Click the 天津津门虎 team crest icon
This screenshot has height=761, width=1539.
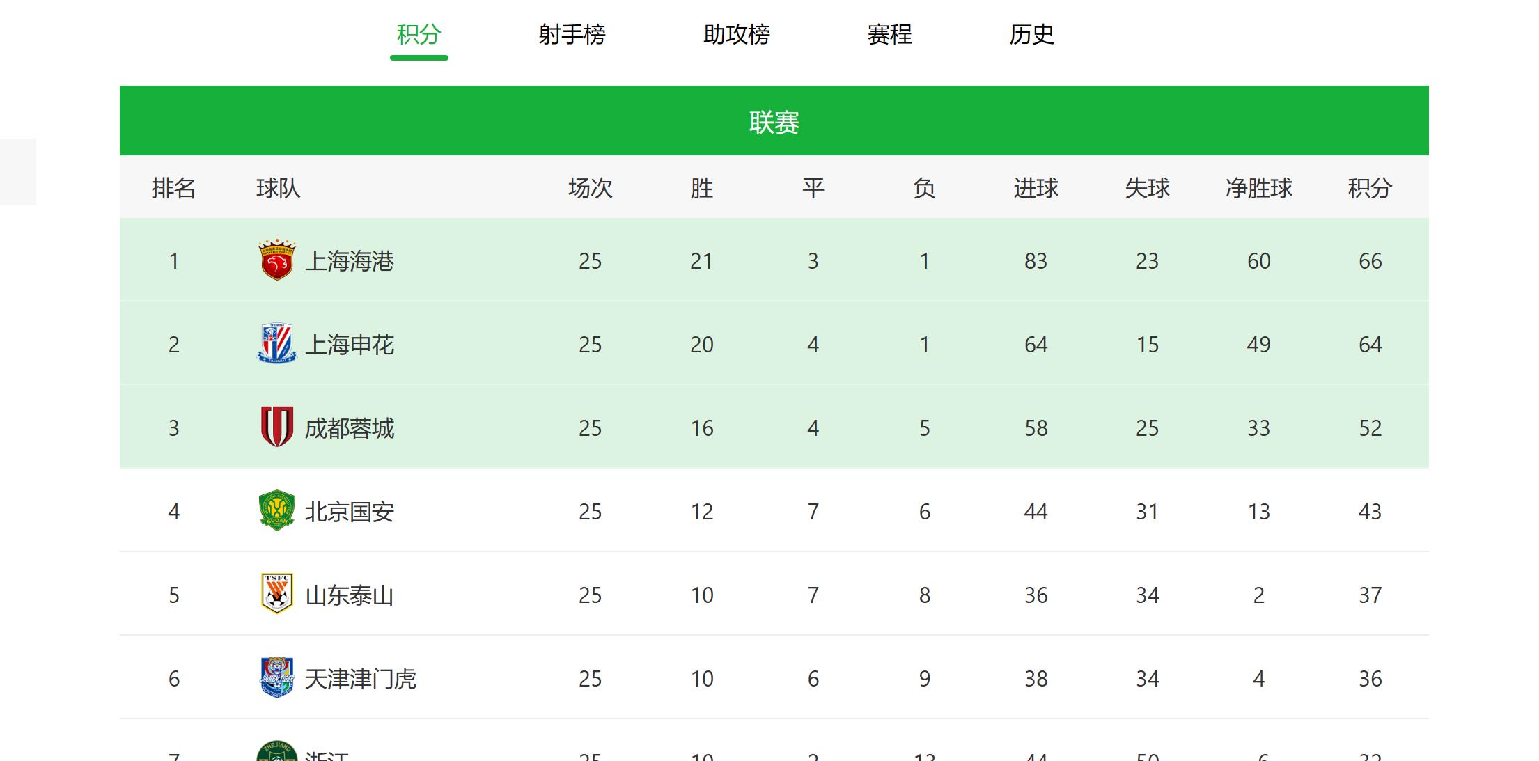pos(276,677)
